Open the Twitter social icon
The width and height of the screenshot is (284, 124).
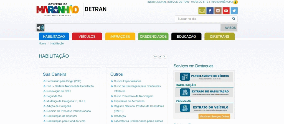click(234, 11)
